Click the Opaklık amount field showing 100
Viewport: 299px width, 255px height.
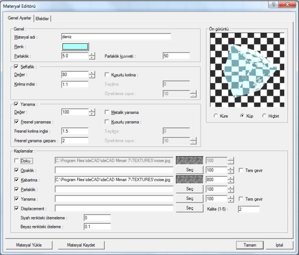(216, 170)
